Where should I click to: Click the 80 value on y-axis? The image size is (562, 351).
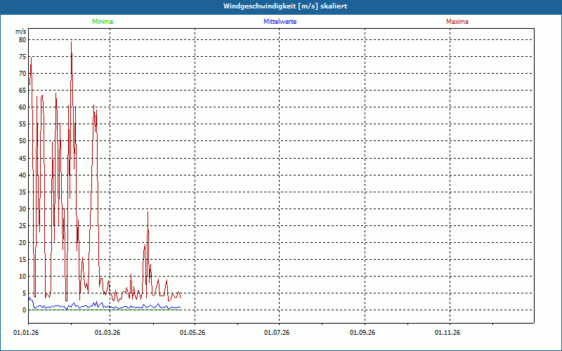pos(22,40)
